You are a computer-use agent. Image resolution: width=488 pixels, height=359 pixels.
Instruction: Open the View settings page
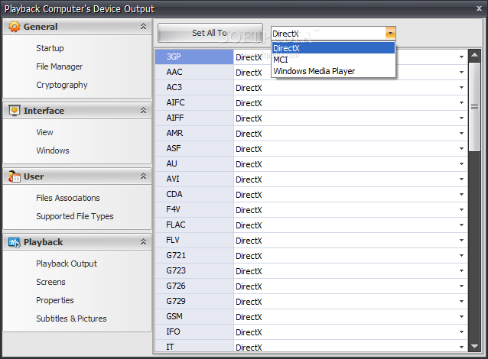(x=44, y=132)
